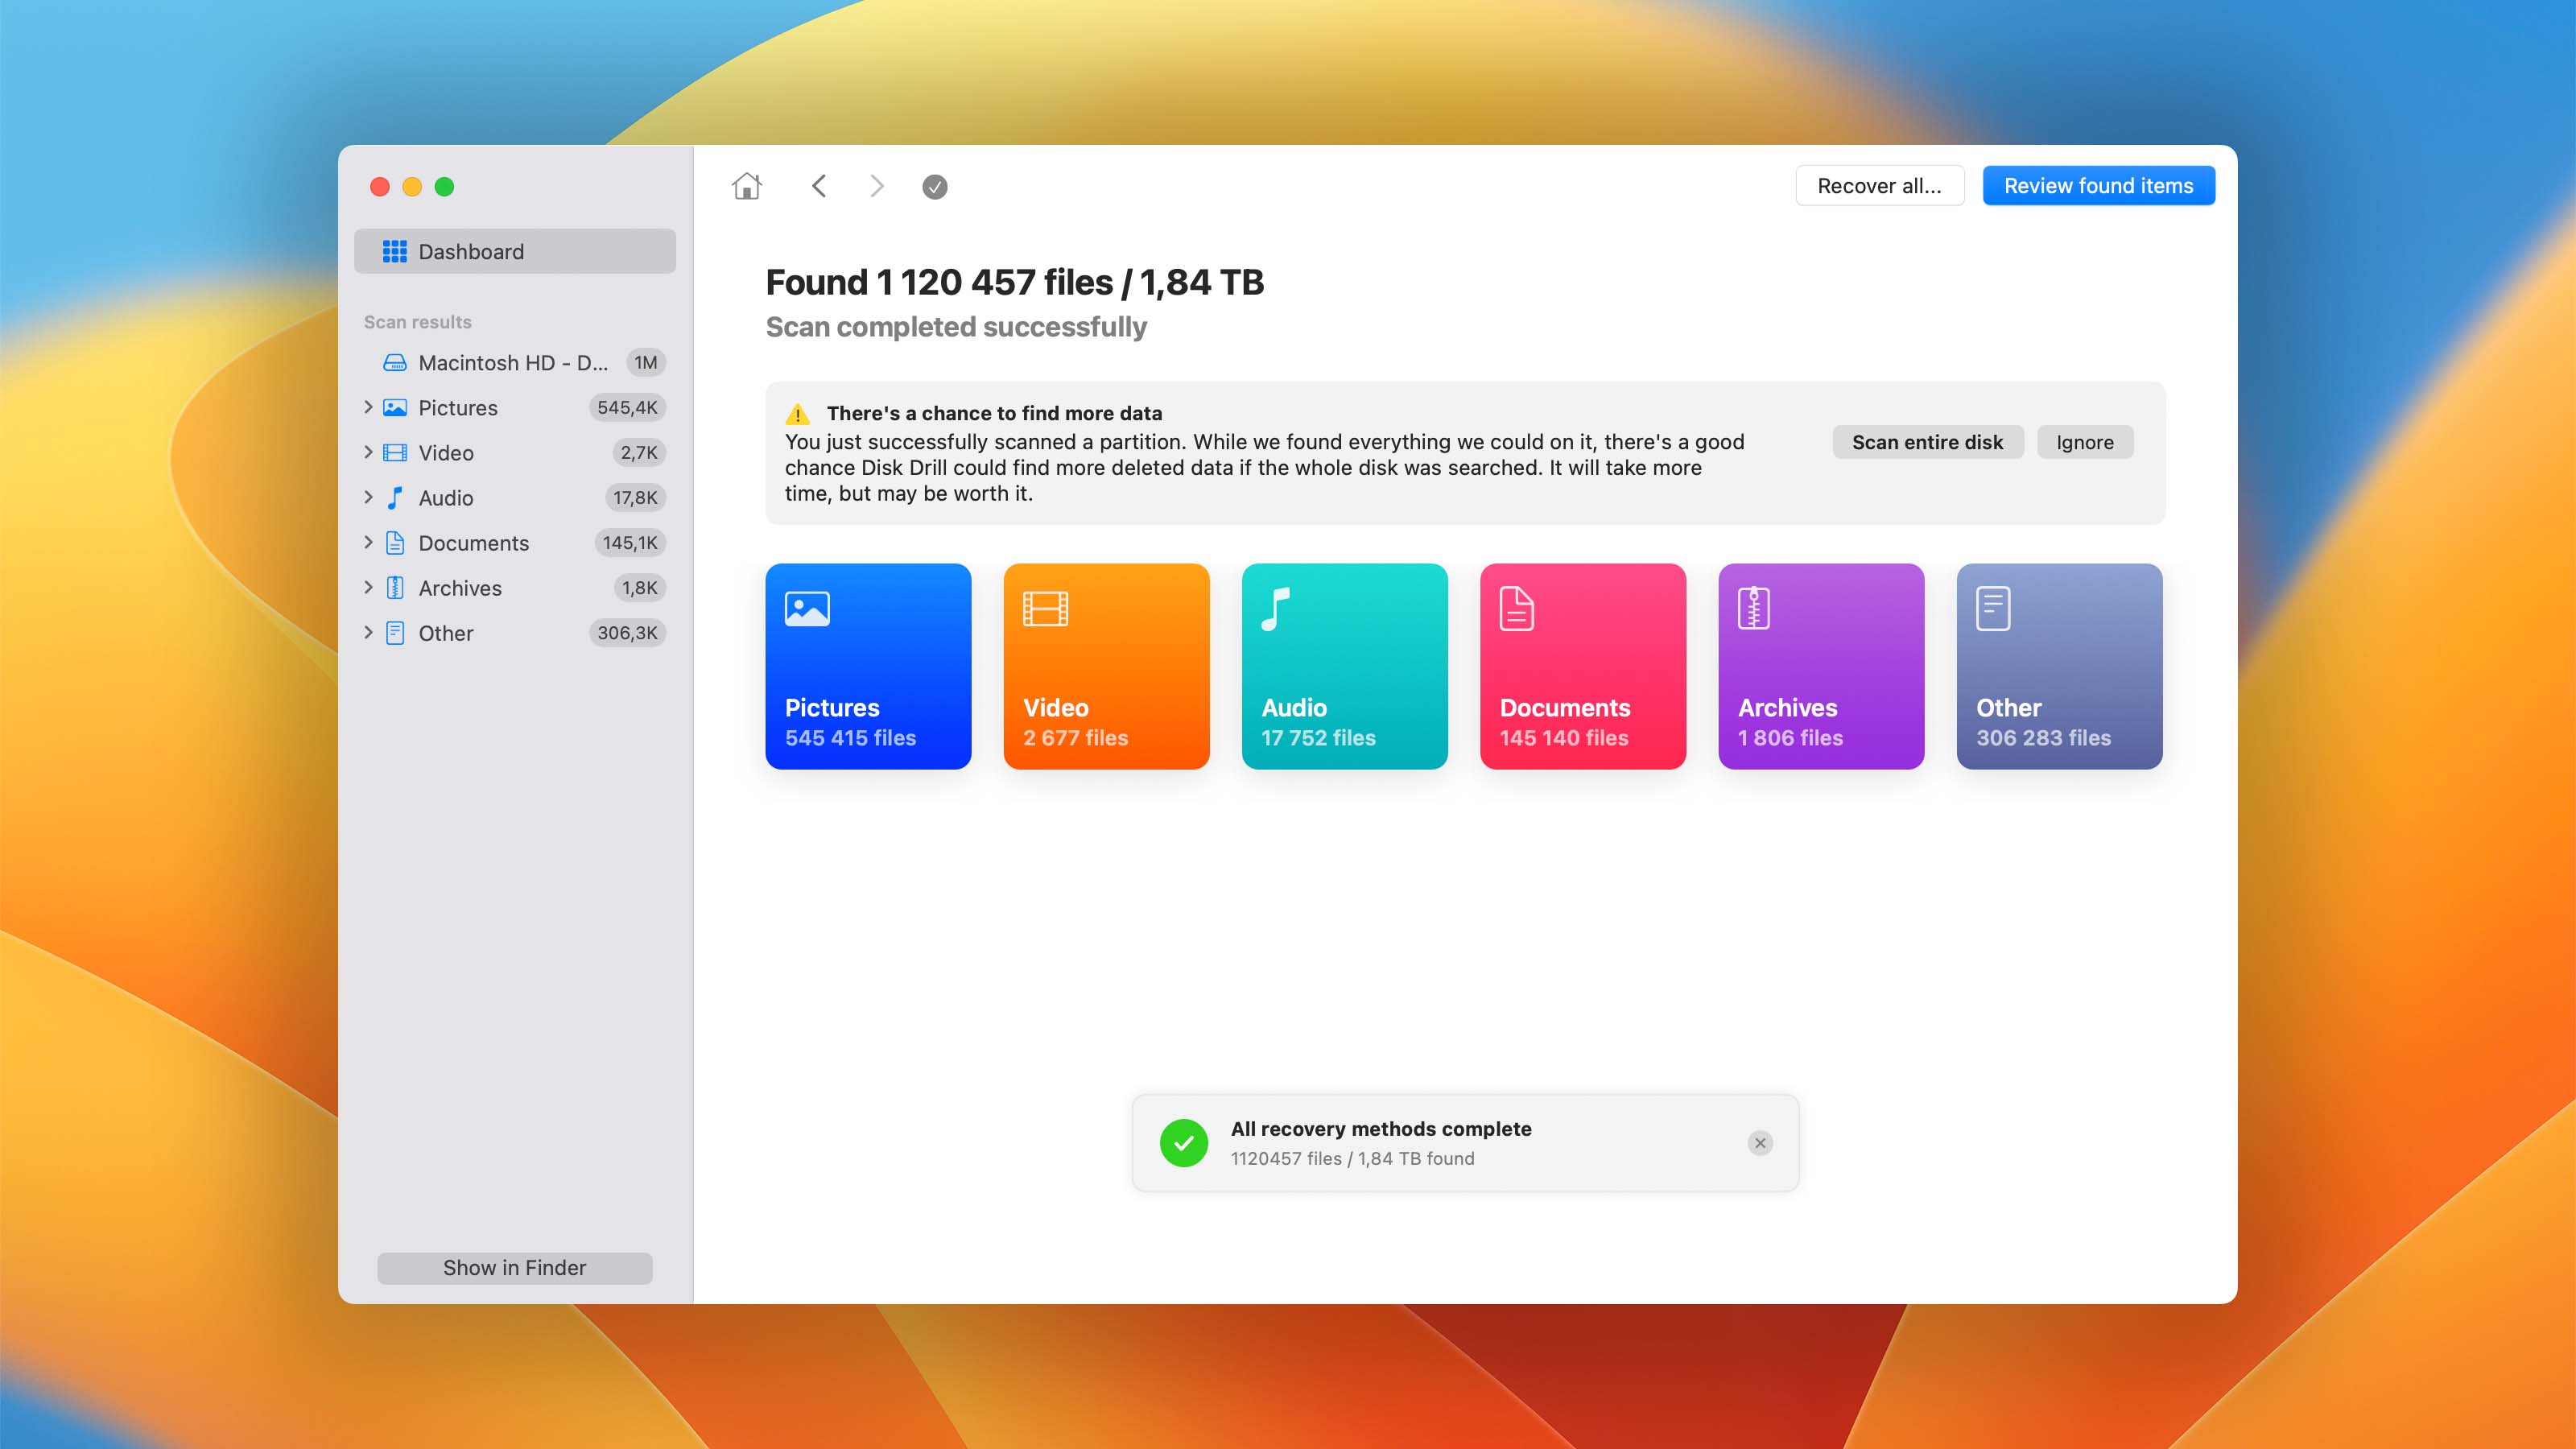Click the green success checkmark icon
Viewport: 2576px width, 1449px height.
pyautogui.click(x=1183, y=1142)
